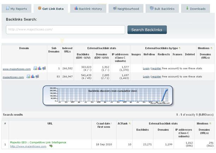Image resolution: width=216 pixels, height=153 pixels.
Task: Create report icon for www.majesticseo.com row
Action: [x=35, y=68]
